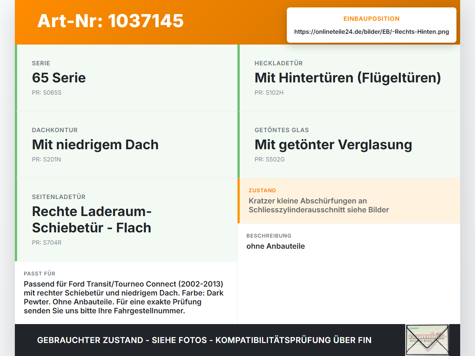Click the ohne Anbauteile description
475x356 pixels.
click(276, 246)
